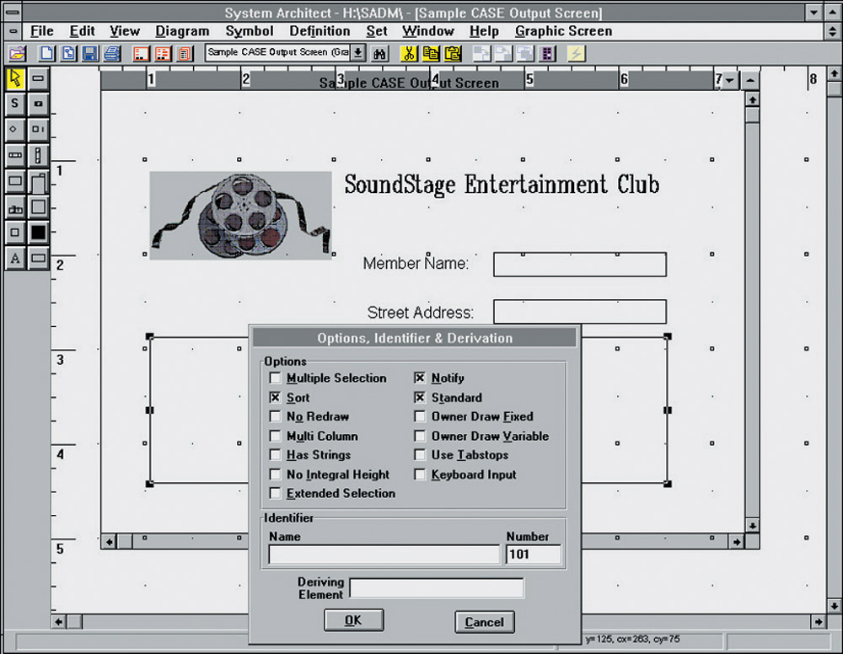Click the scissors cut icon
Viewport: 843px width, 654px height.
coord(409,53)
